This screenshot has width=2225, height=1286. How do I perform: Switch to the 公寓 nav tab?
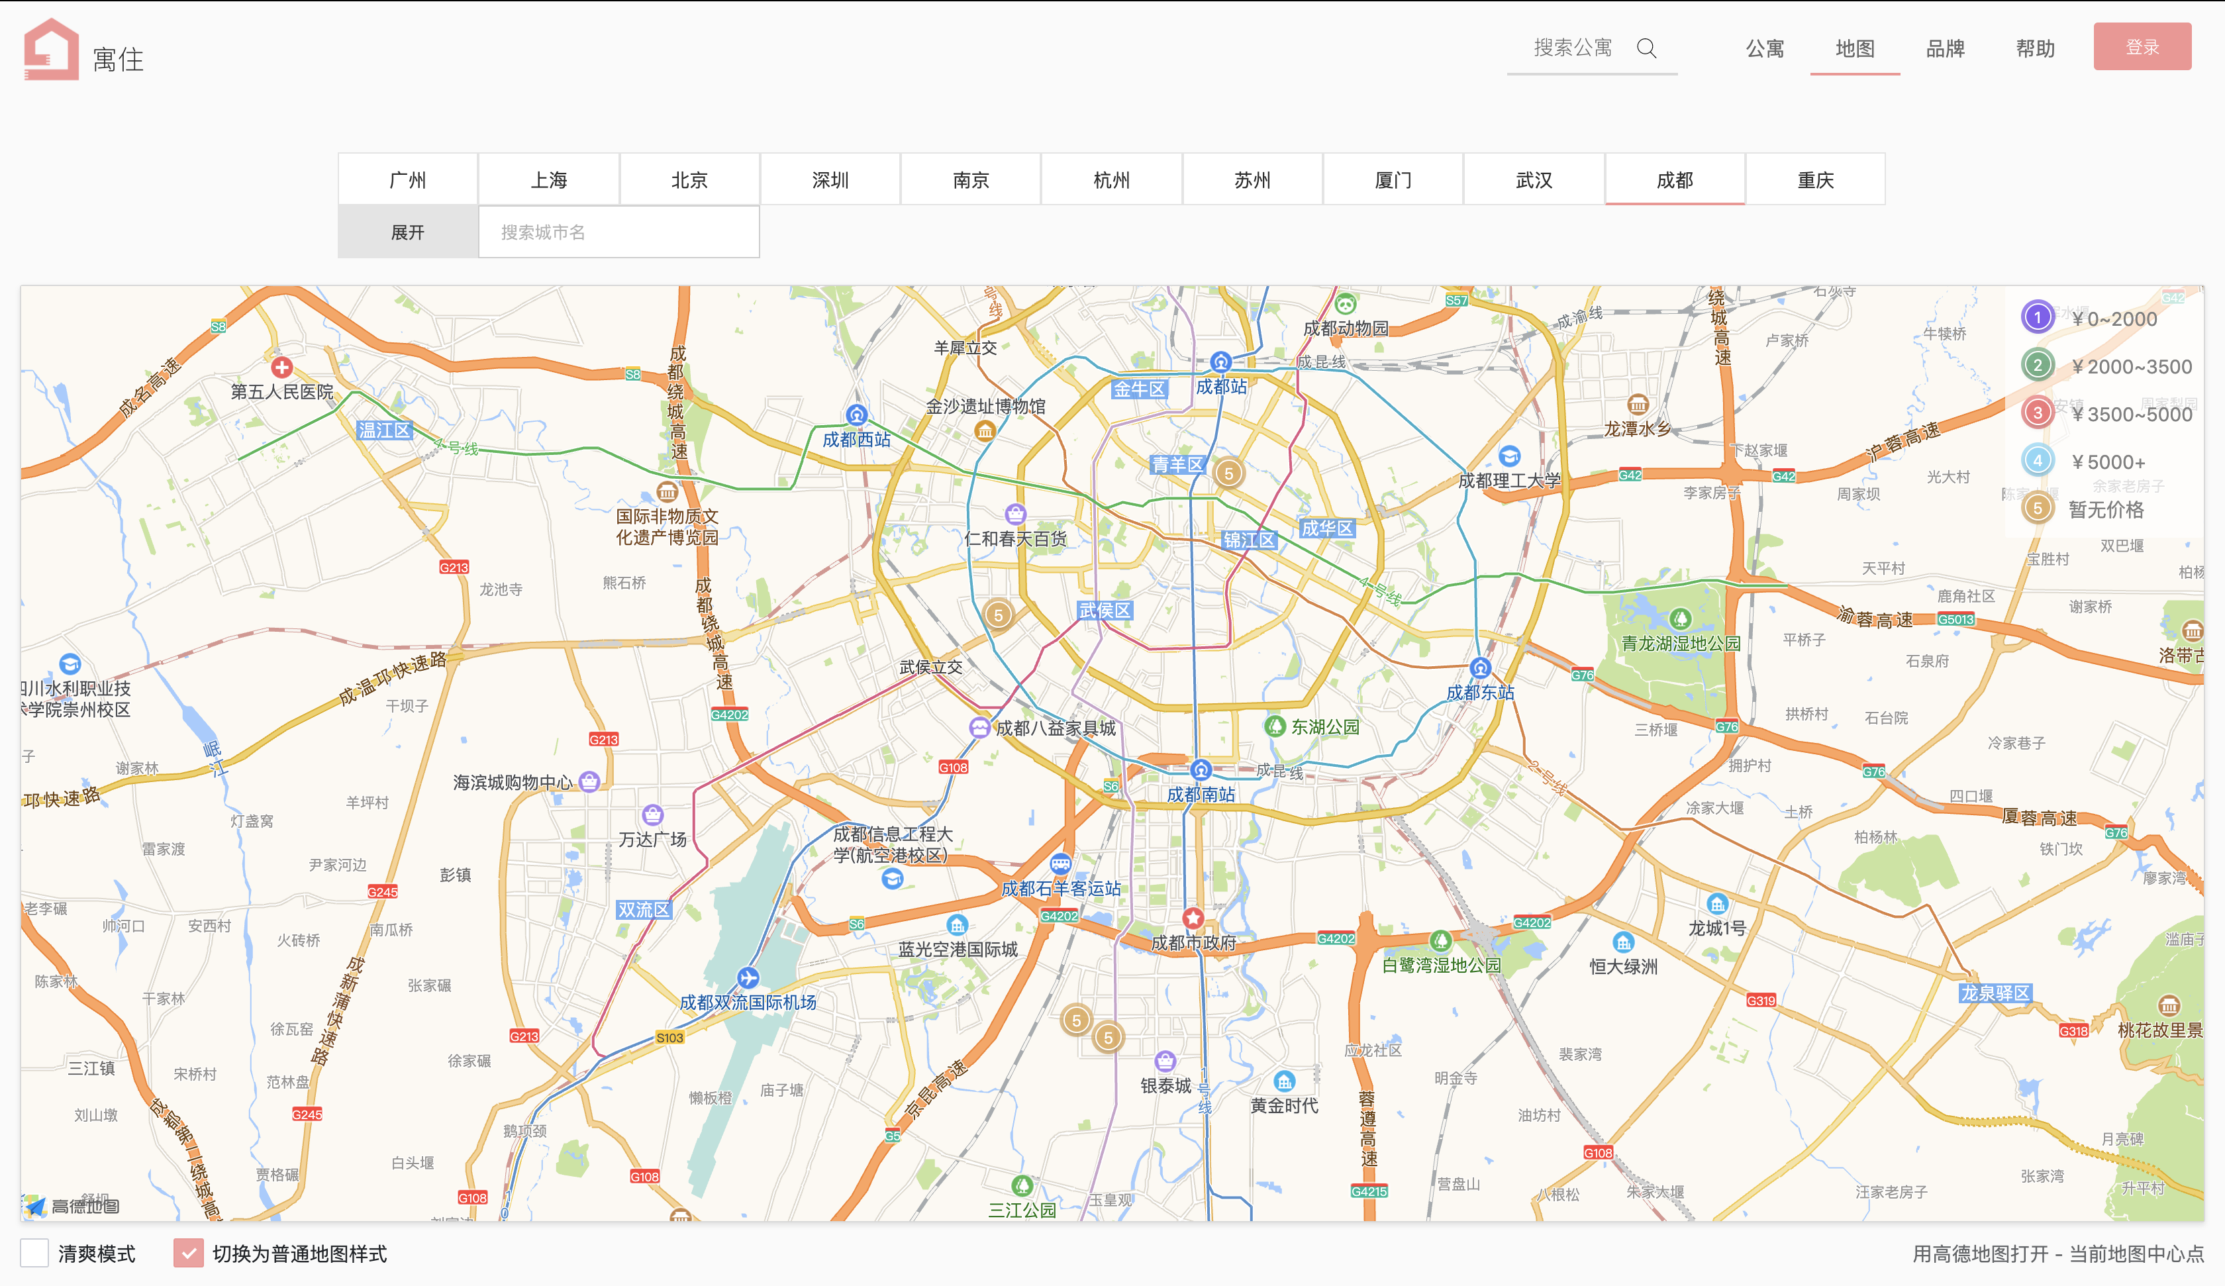1764,48
